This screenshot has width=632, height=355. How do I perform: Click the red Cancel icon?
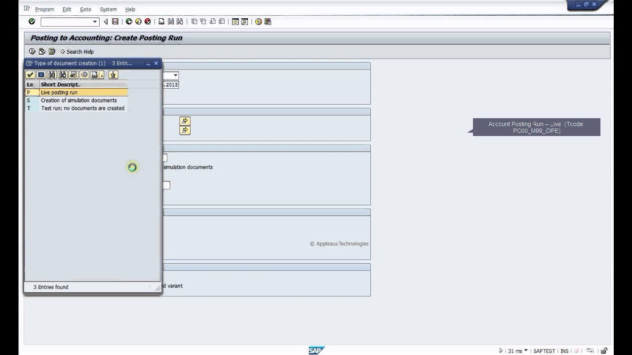148,22
